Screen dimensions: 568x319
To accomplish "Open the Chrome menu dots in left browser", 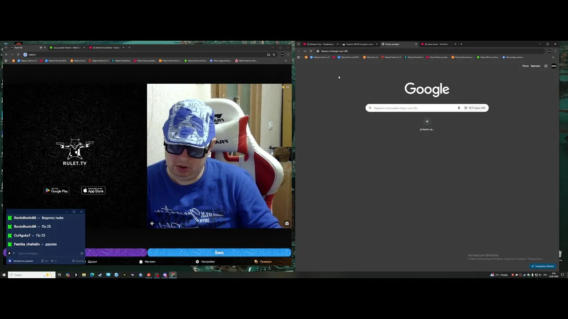I will pos(288,54).
